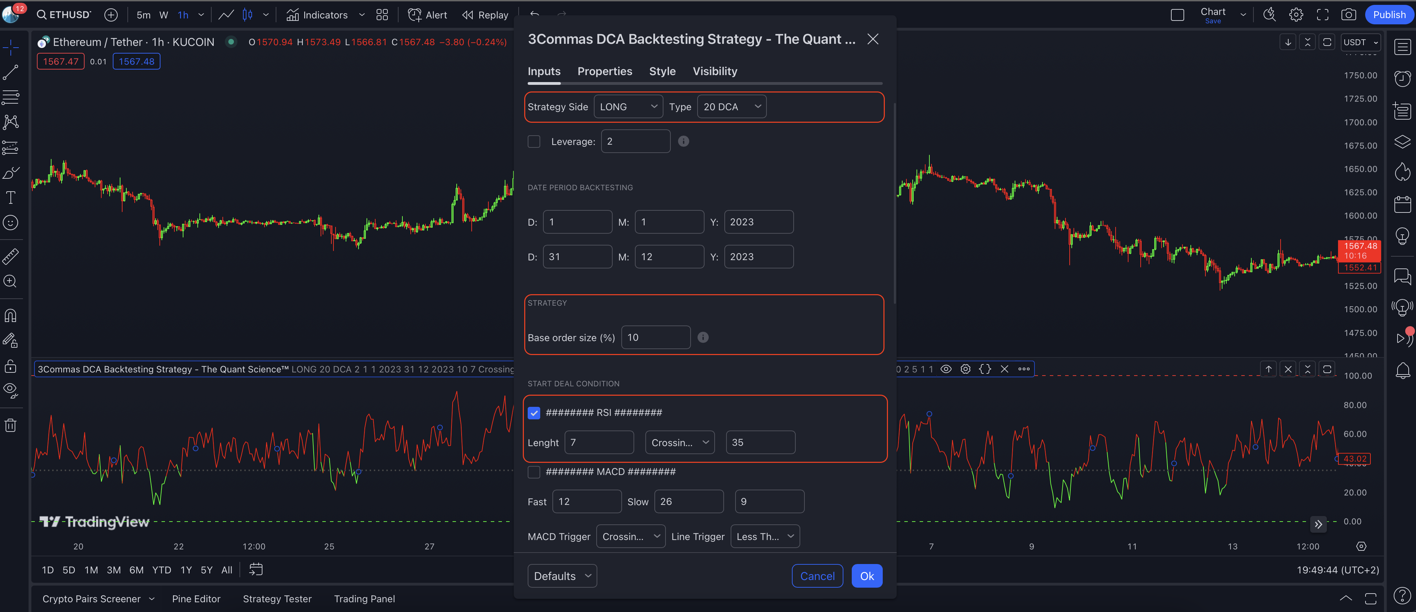1416x612 pixels.
Task: Enable Magnet mode in left toolbar
Action: (10, 315)
